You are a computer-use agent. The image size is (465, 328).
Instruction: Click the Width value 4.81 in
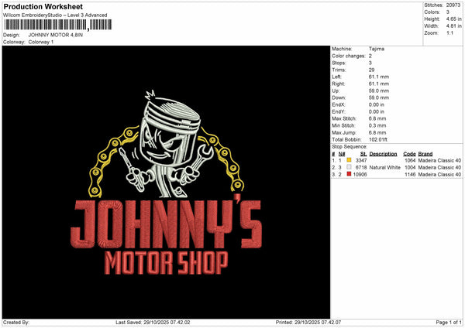point(453,26)
